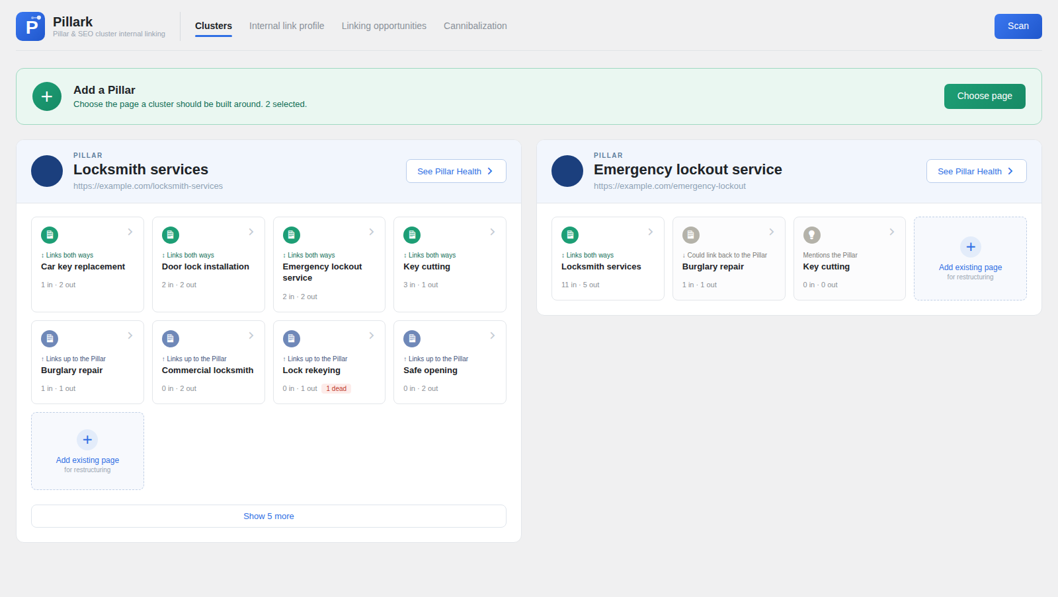Viewport: 1058px width, 597px height.
Task: Click Safe opening title
Action: coord(430,370)
